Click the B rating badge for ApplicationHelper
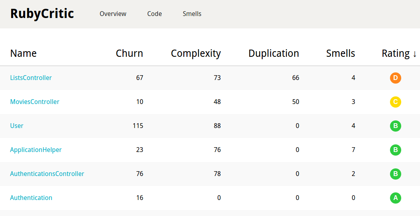The height and width of the screenshot is (216, 420). (395, 150)
